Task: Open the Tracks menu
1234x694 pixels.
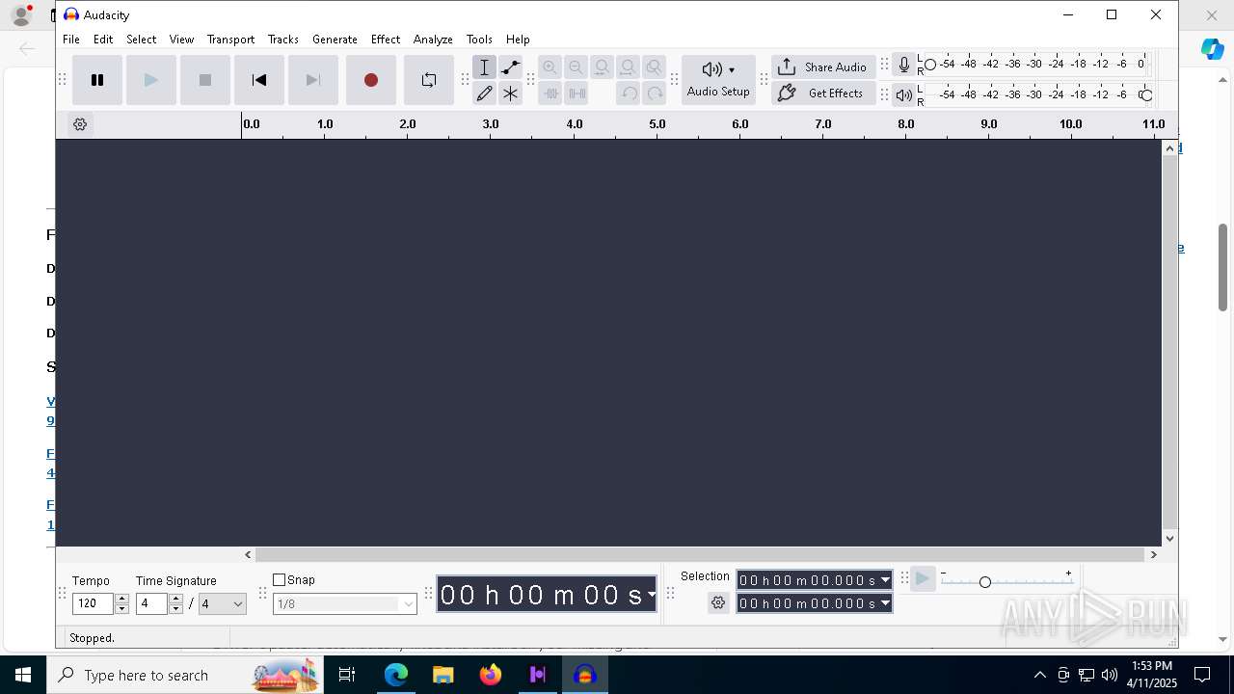Action: tap(283, 40)
